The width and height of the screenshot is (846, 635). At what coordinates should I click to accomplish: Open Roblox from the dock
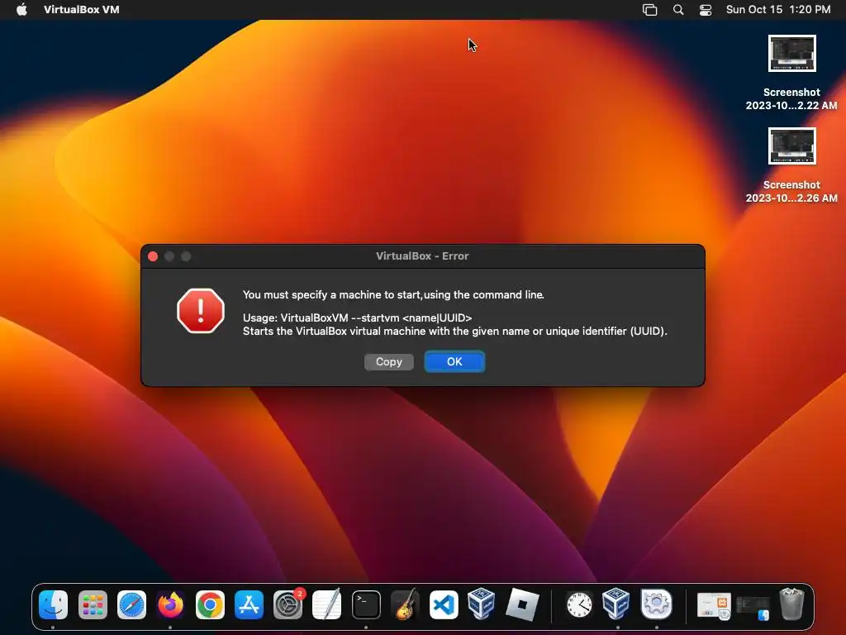522,604
